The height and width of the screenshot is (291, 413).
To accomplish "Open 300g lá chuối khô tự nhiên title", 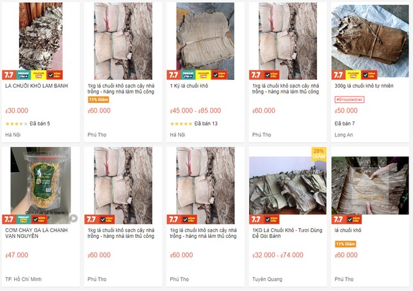I will 364,86.
